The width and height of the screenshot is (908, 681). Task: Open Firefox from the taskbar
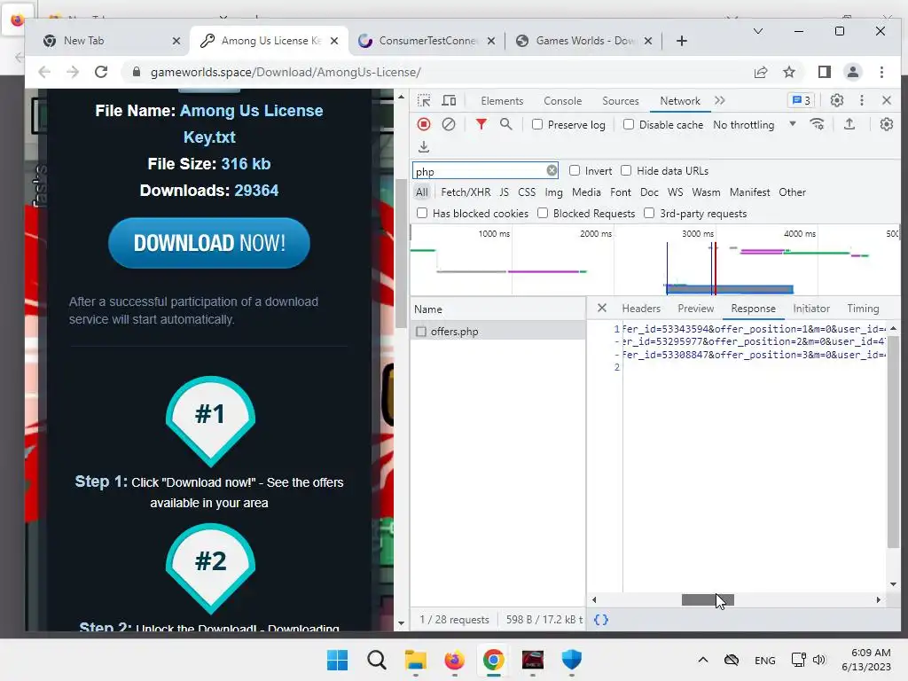[454, 660]
